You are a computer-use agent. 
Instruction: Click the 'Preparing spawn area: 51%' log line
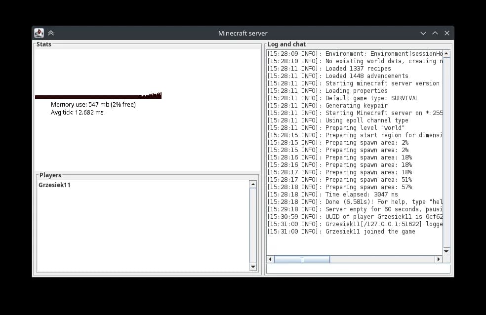[340, 180]
